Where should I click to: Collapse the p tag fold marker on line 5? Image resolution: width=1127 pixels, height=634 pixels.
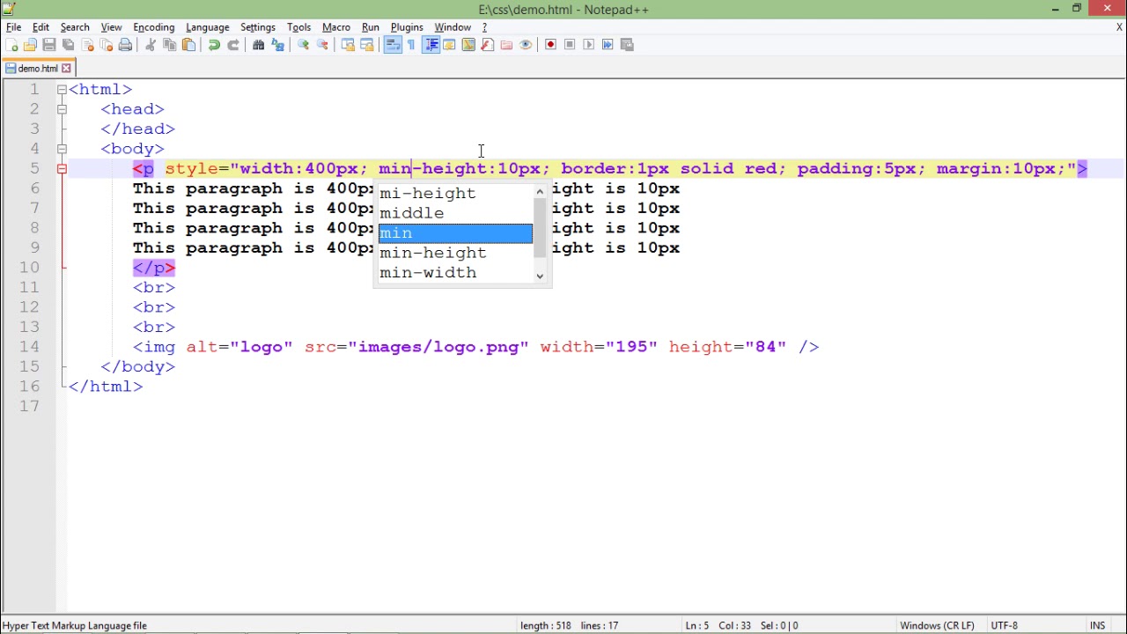62,169
